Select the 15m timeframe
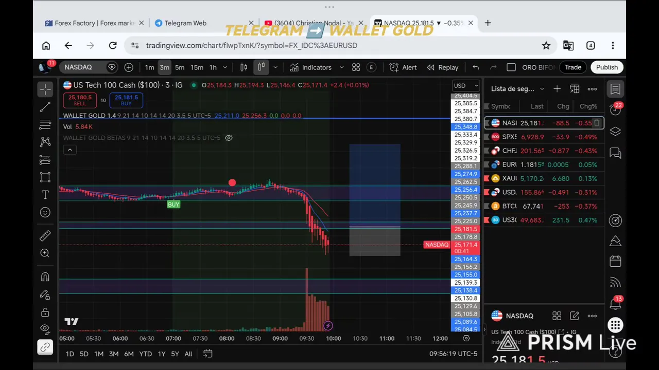The width and height of the screenshot is (659, 370). point(197,67)
